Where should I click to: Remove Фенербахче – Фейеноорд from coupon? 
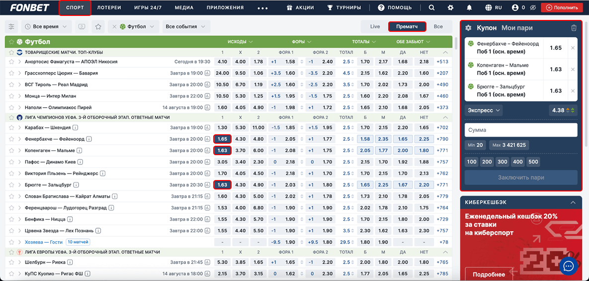coord(573,48)
